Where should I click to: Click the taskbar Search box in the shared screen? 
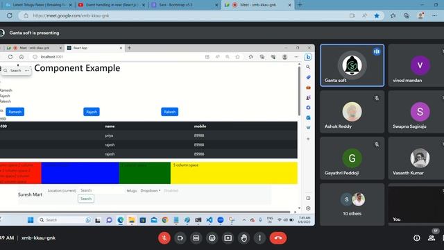pyautogui.click(x=65, y=220)
